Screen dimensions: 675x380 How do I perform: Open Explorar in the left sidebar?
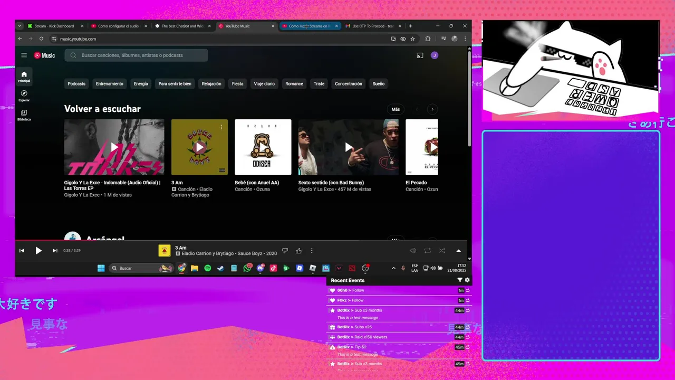24,96
